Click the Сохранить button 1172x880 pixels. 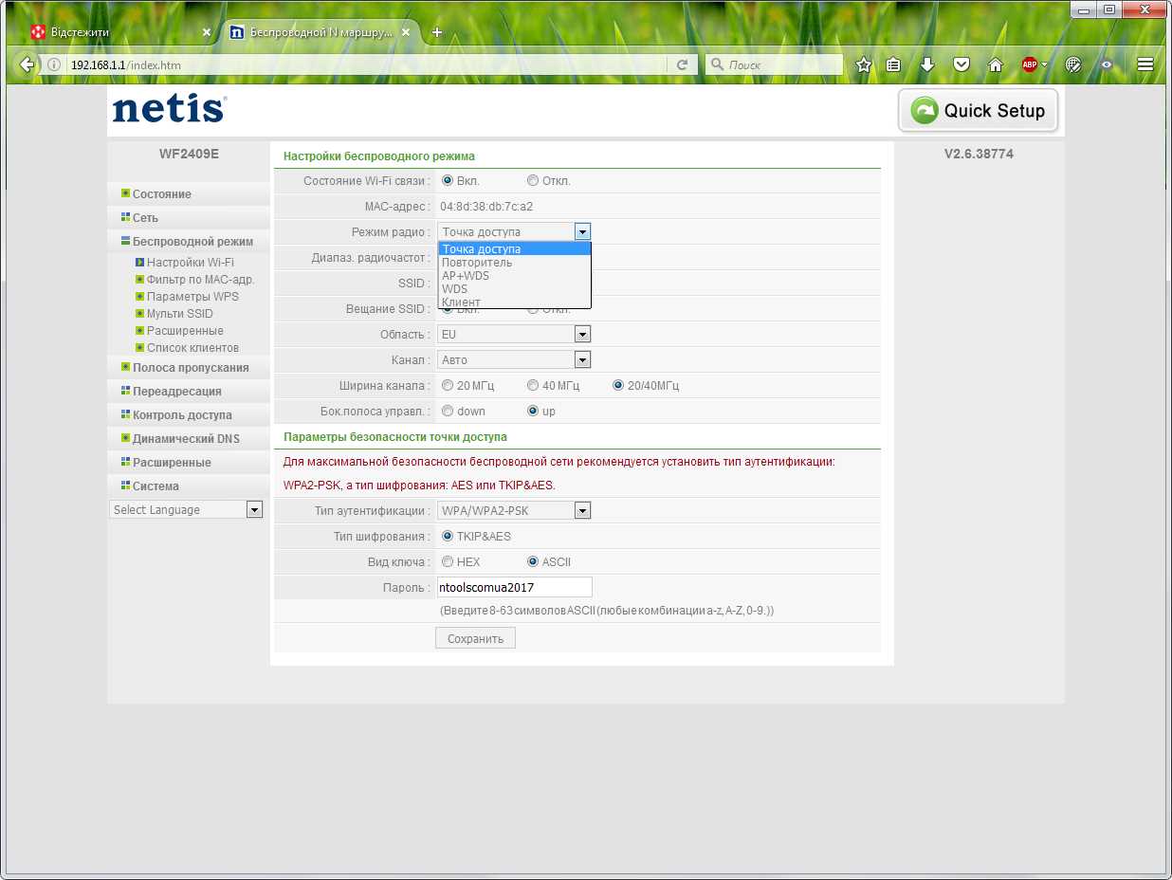[x=475, y=638]
